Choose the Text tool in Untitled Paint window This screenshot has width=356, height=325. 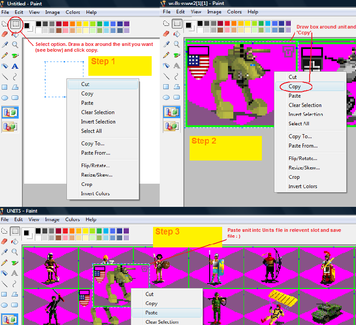coord(15,66)
